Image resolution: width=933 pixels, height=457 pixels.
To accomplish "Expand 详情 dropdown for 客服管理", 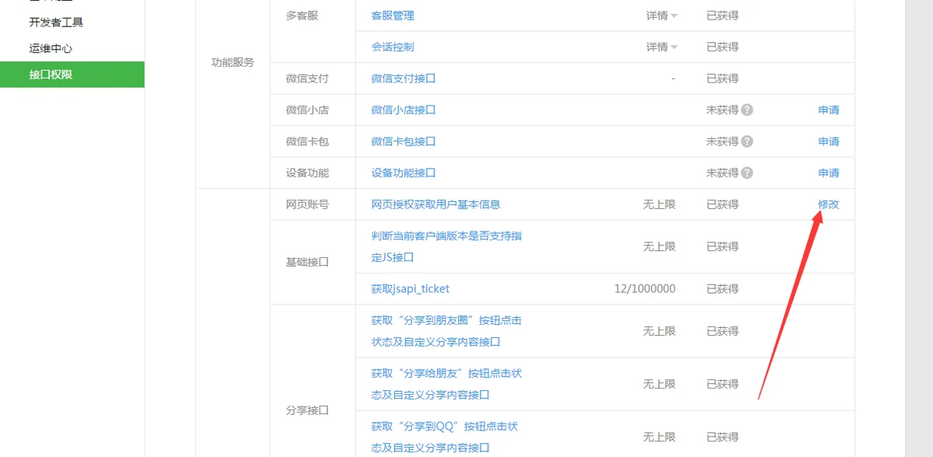I will (x=662, y=16).
